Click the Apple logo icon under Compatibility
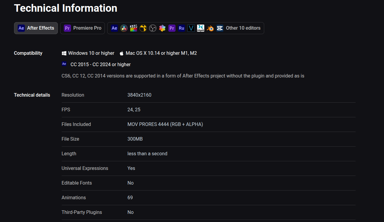 pos(121,53)
